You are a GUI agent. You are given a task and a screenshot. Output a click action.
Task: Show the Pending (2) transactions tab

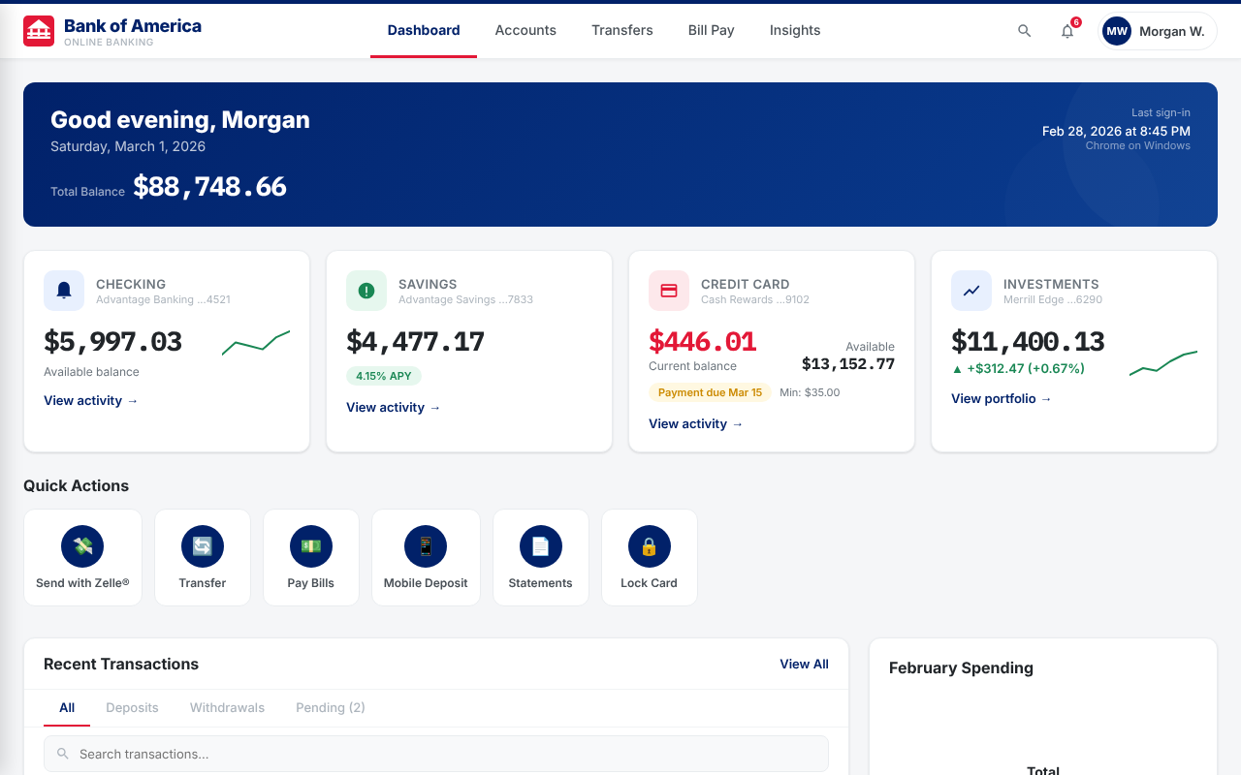click(330, 707)
